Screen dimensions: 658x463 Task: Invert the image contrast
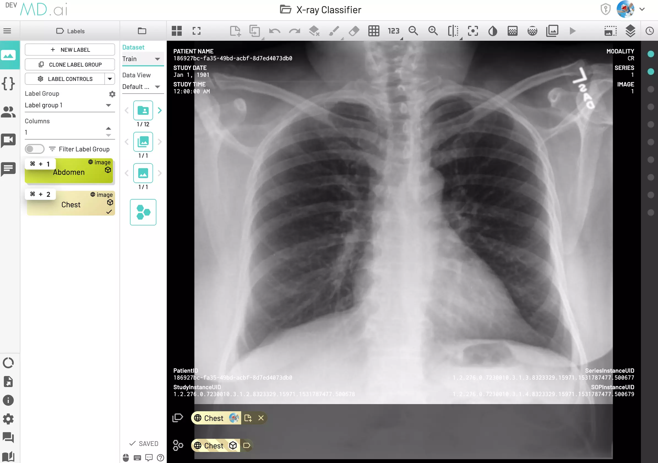point(493,31)
